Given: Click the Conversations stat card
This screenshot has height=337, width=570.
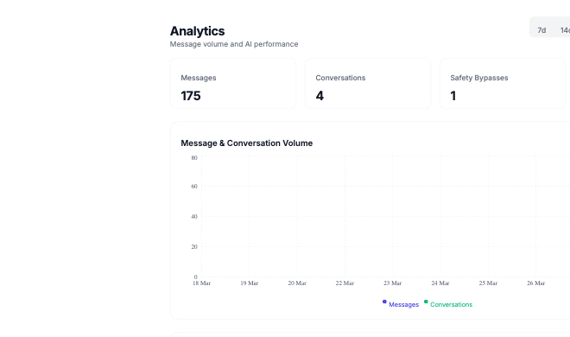Looking at the screenshot, I should (368, 83).
